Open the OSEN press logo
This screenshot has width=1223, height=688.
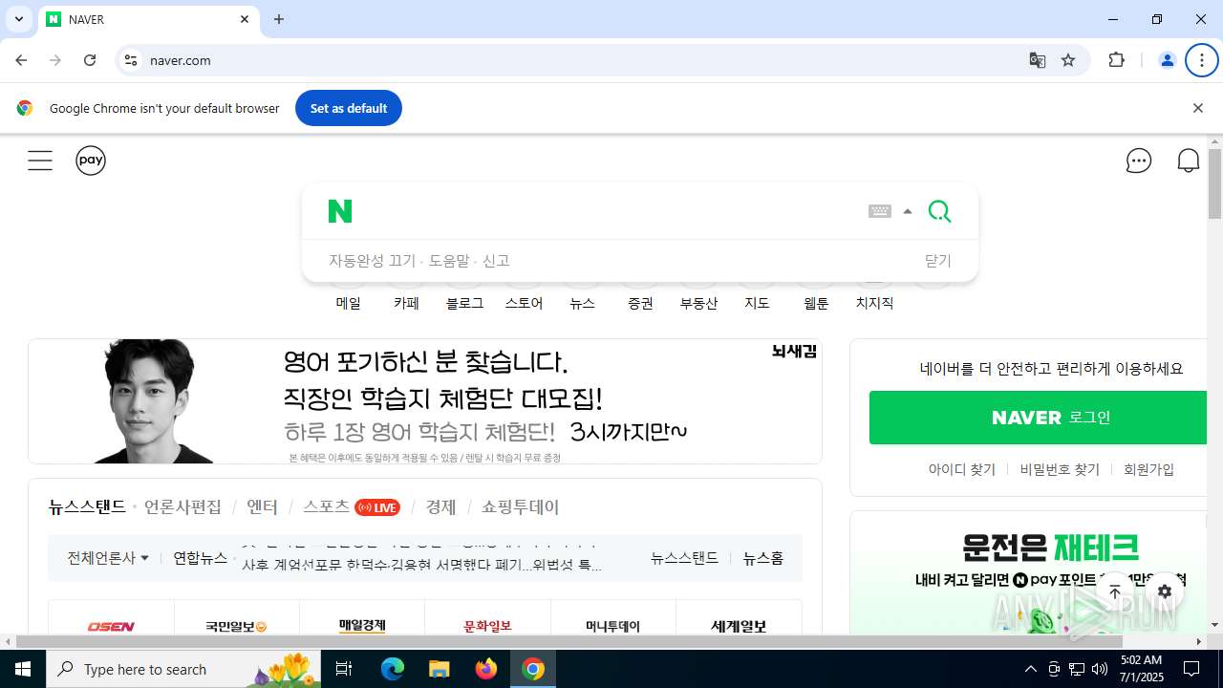coord(111,626)
